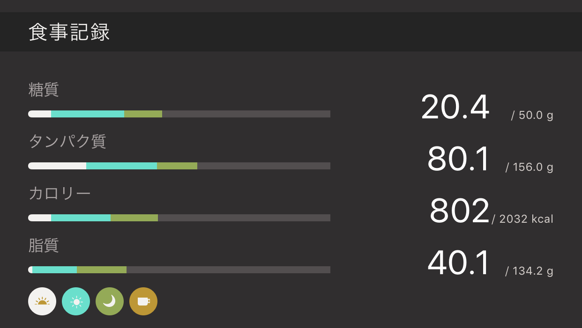This screenshot has height=328, width=582.
Task: Click the 20.4 carbohydrate value
Action: coord(455,108)
